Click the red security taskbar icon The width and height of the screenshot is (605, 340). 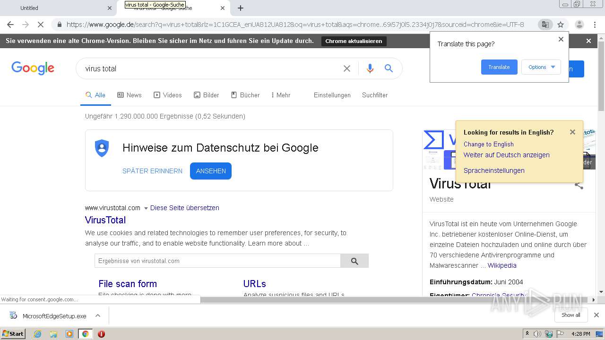[101, 334]
